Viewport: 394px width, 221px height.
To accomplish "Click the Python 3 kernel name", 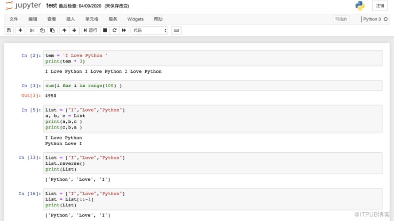I will [x=372, y=19].
